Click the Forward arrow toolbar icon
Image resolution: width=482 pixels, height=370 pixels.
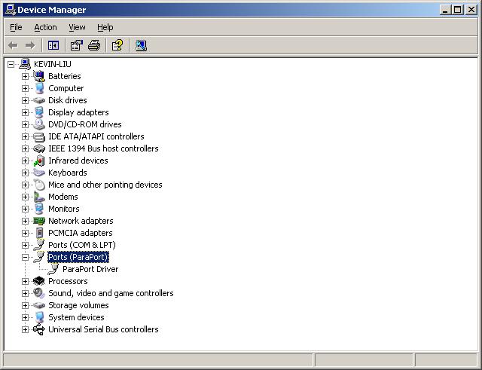click(x=30, y=45)
